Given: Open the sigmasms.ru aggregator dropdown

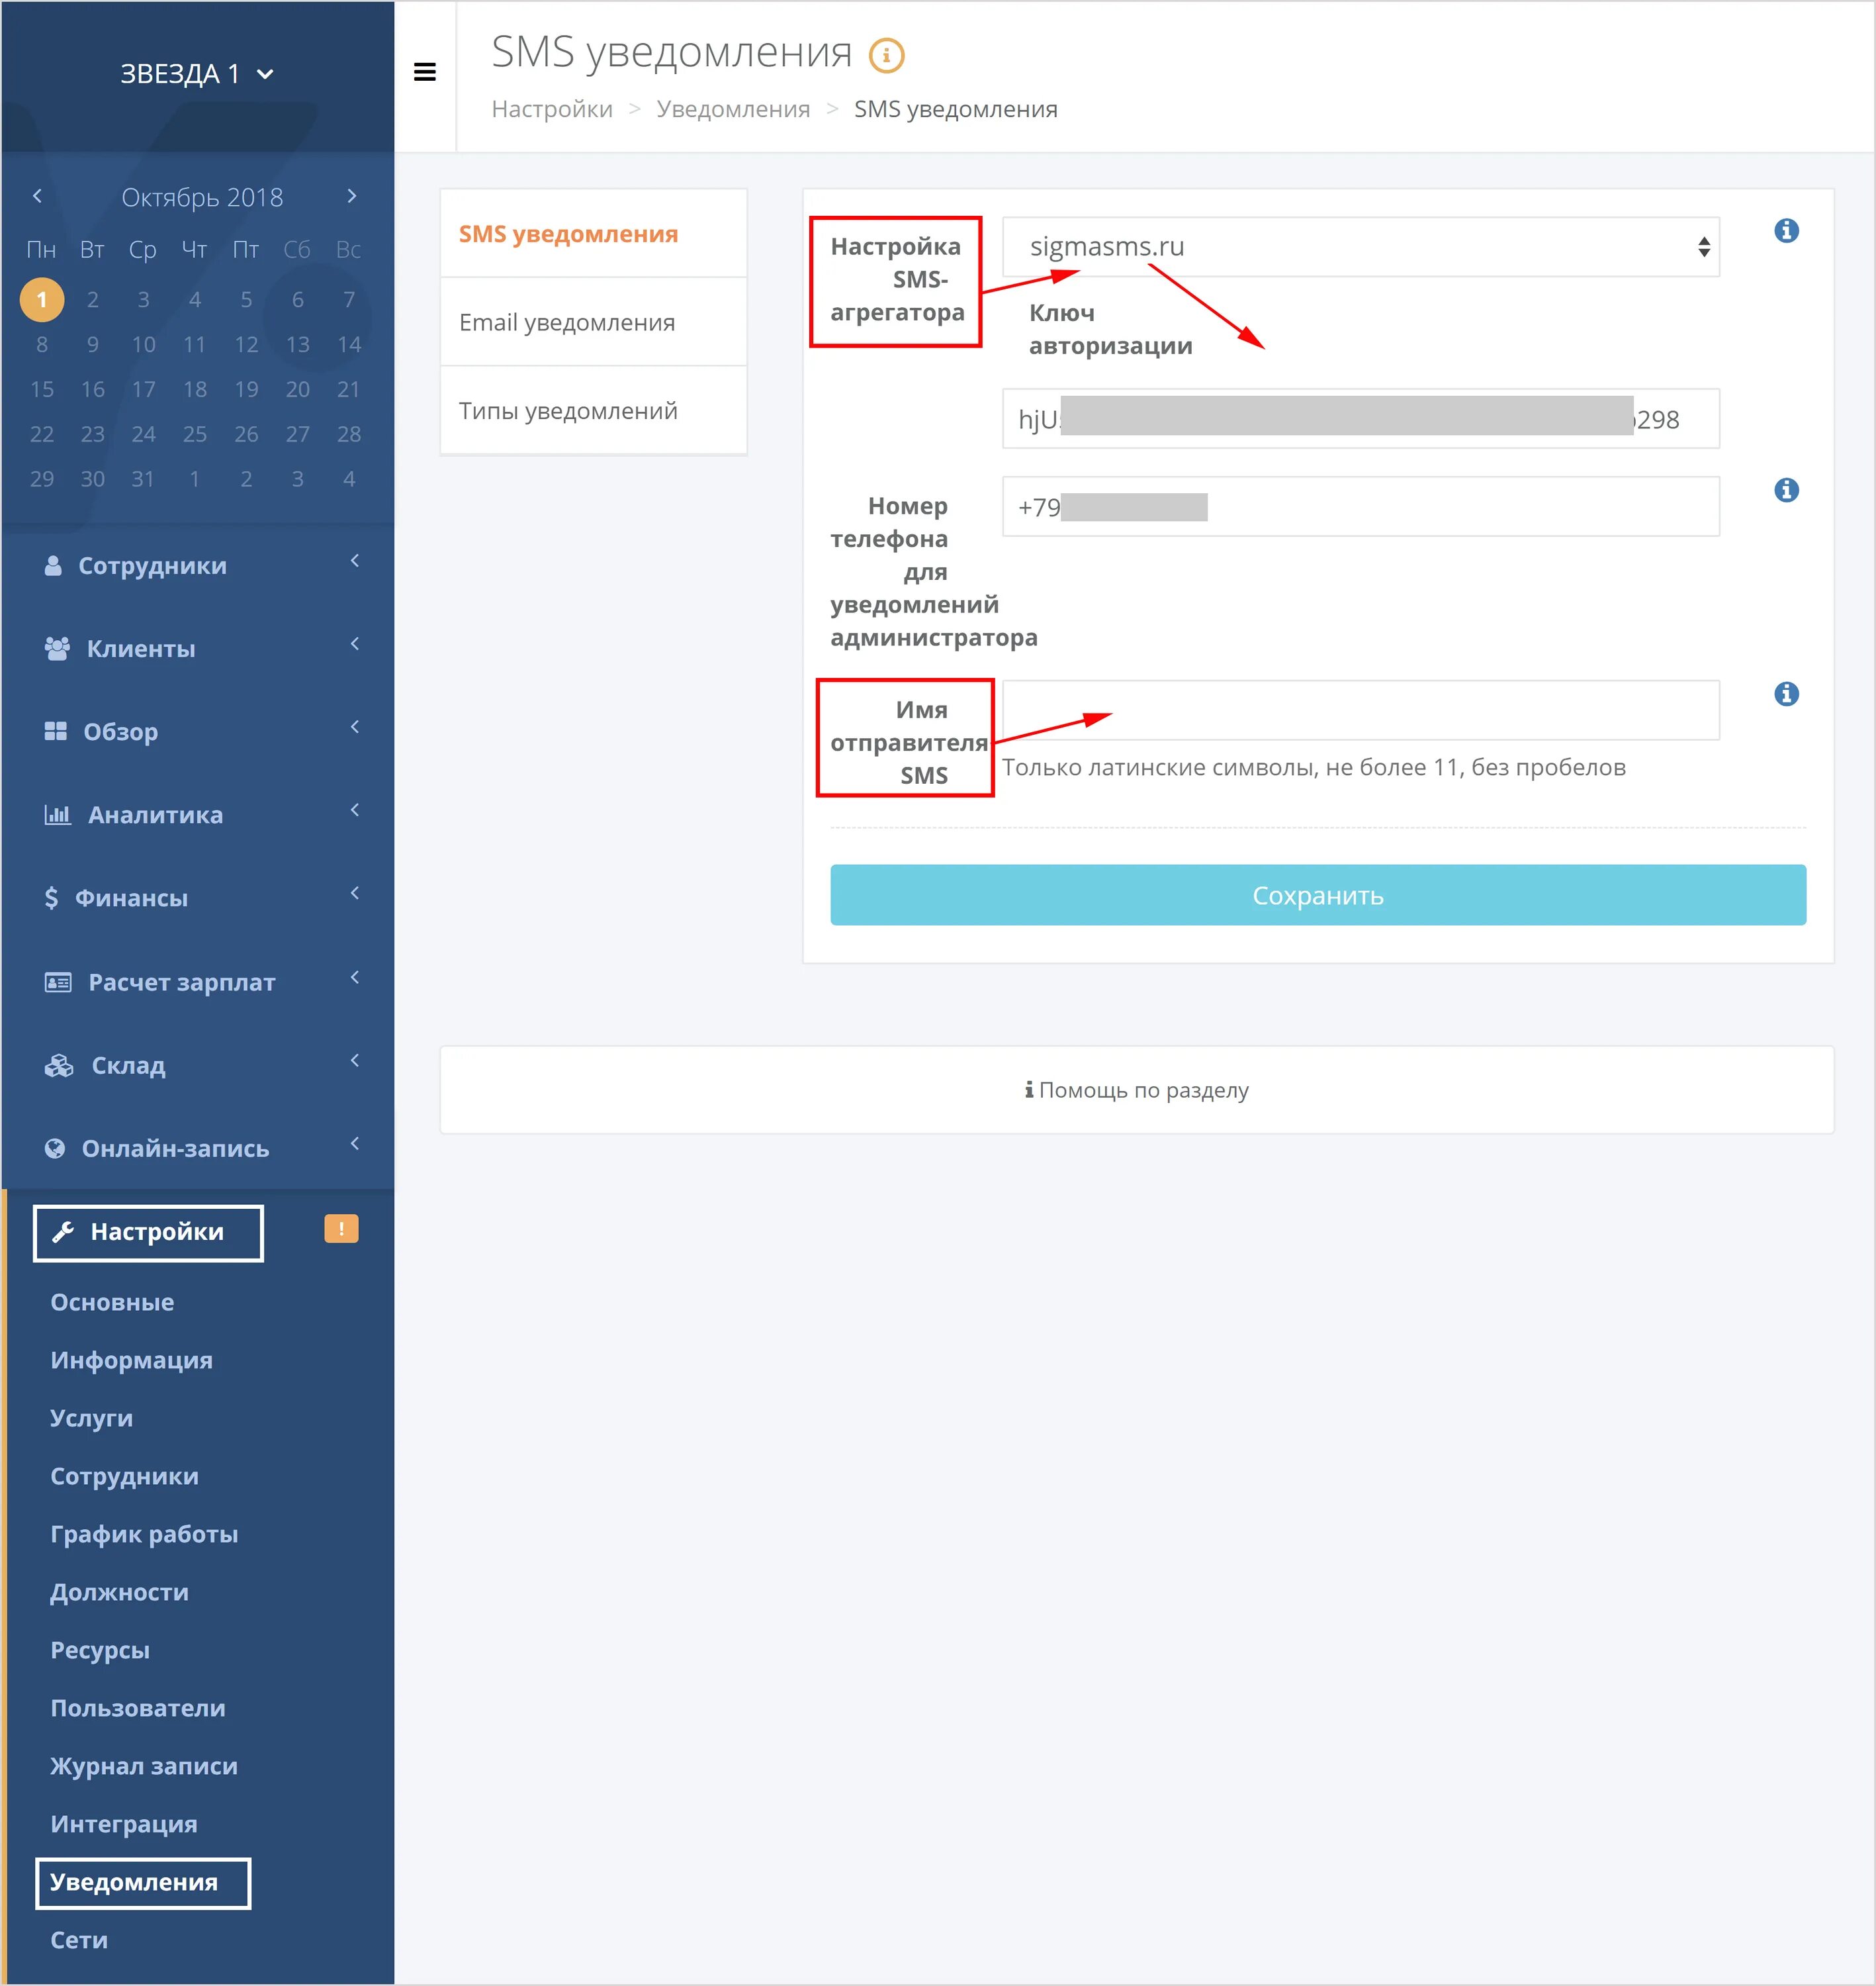Looking at the screenshot, I should pos(1360,247).
